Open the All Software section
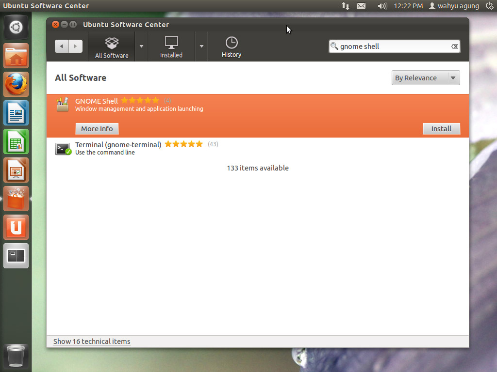This screenshot has height=372, width=497. pyautogui.click(x=112, y=46)
